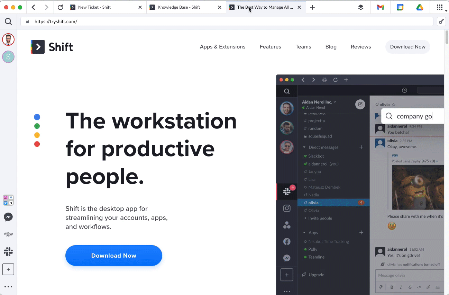449x295 pixels.
Task: Open Google Drive from the toolbar
Action: tap(420, 7)
